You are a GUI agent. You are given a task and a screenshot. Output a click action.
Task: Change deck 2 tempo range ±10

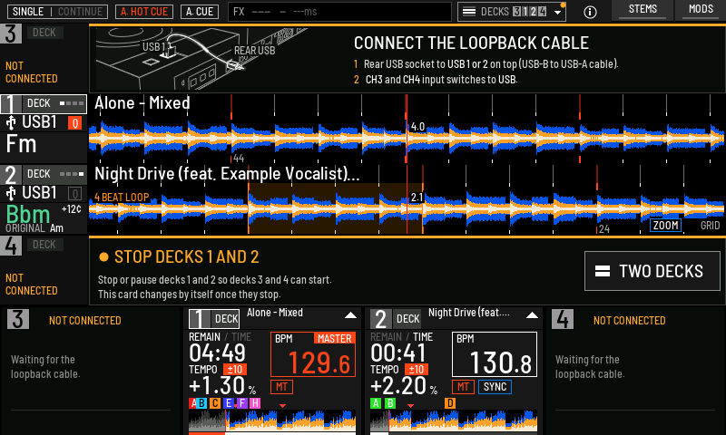tap(417, 370)
